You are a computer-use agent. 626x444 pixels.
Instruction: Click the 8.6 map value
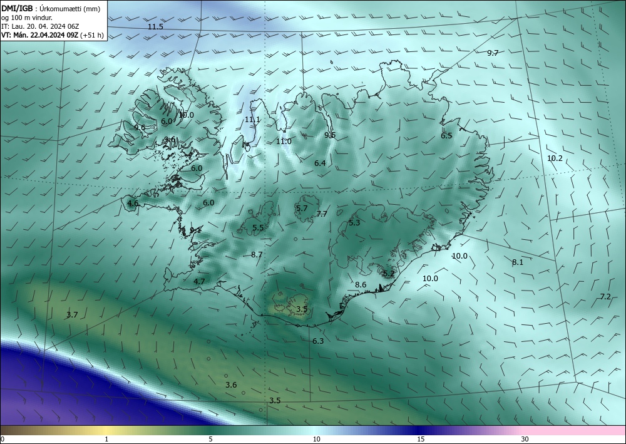pyautogui.click(x=361, y=285)
